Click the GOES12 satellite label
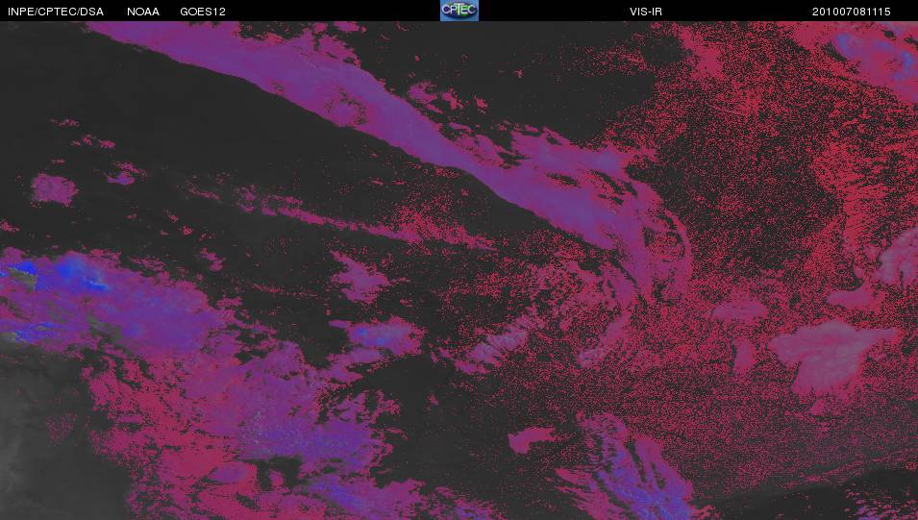Image resolution: width=918 pixels, height=520 pixels. [203, 12]
